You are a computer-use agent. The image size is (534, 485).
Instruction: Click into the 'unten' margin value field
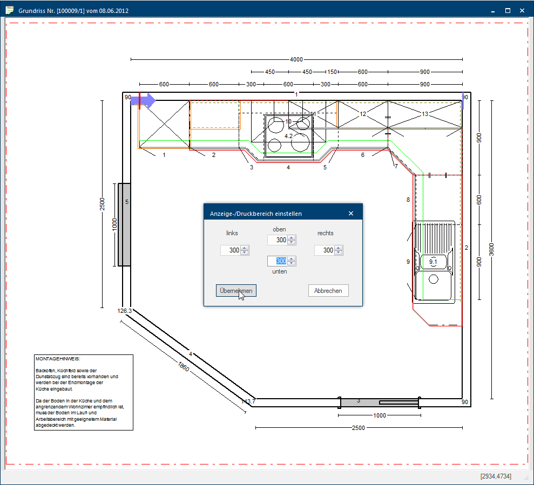click(x=278, y=261)
